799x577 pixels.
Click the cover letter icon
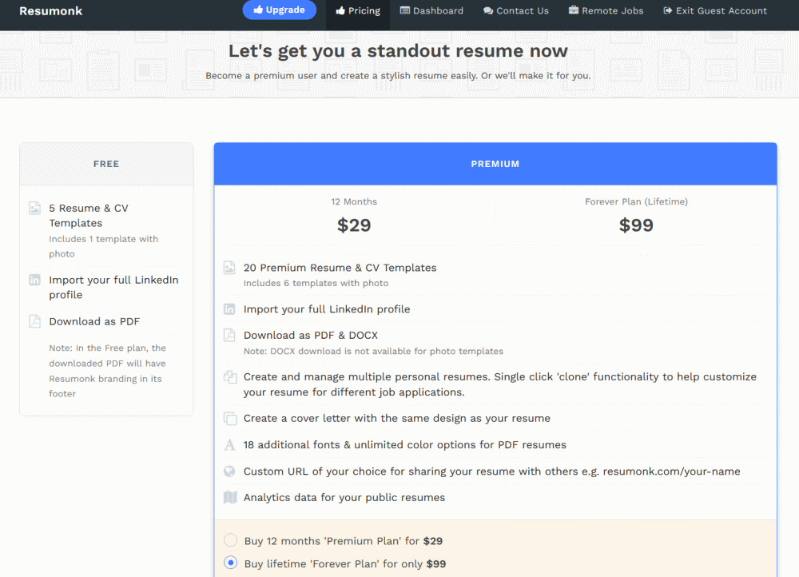coord(229,419)
